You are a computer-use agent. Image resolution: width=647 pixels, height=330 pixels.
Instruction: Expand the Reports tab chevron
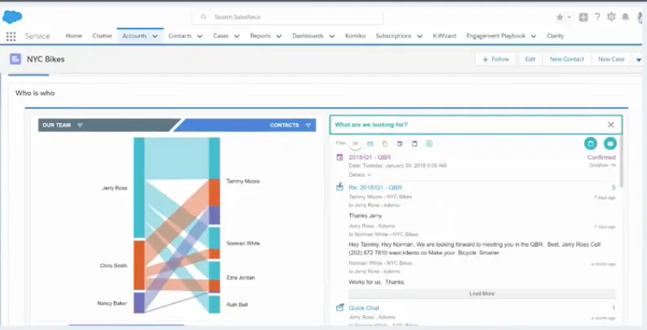coord(279,36)
